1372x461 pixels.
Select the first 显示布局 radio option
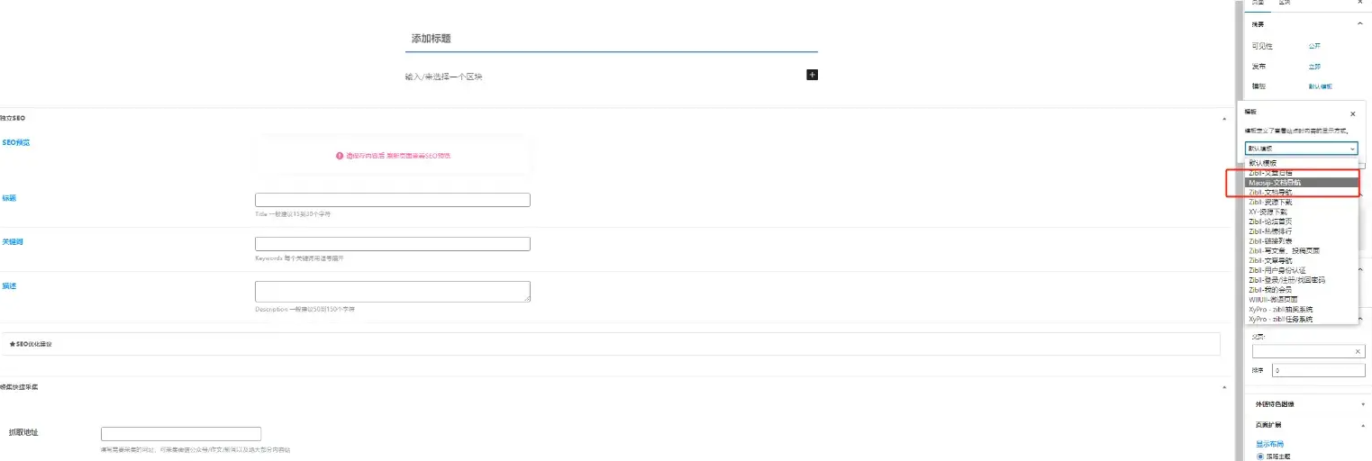(1260, 456)
